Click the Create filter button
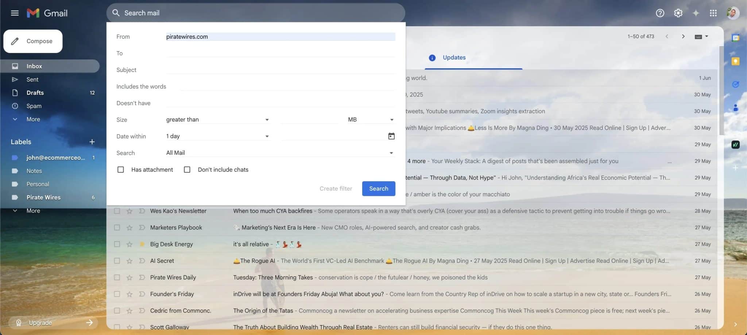747x335 pixels. (336, 189)
